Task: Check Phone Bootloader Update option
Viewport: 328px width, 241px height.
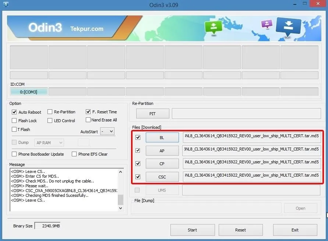Action: point(14,154)
